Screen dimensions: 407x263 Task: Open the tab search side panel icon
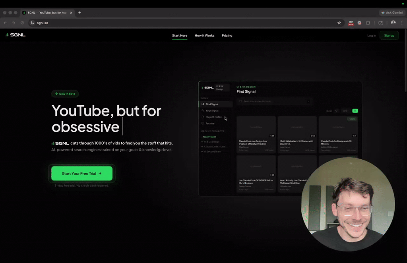pos(380,23)
